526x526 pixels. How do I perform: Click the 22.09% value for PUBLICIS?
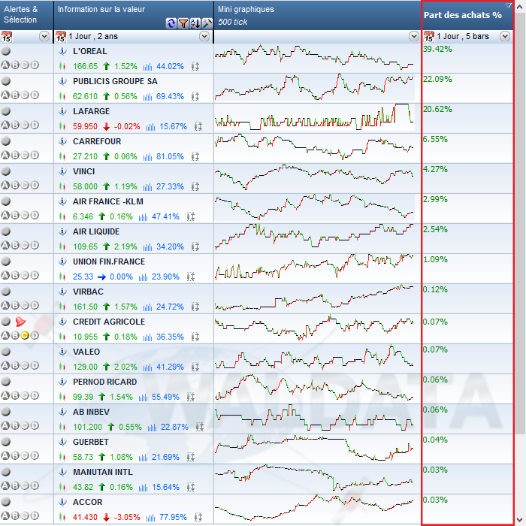coord(437,79)
